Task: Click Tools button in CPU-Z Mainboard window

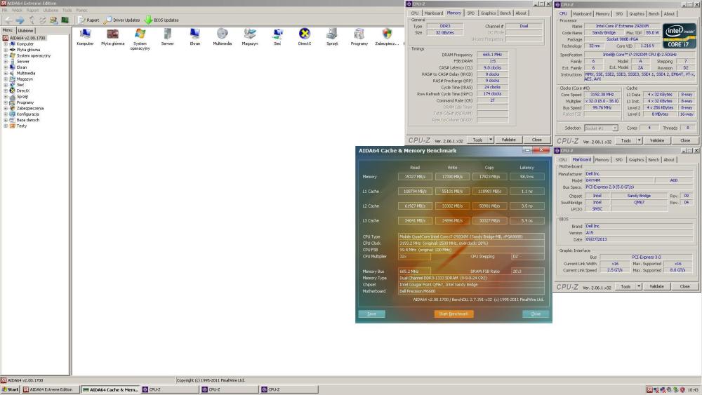Action: click(x=625, y=286)
